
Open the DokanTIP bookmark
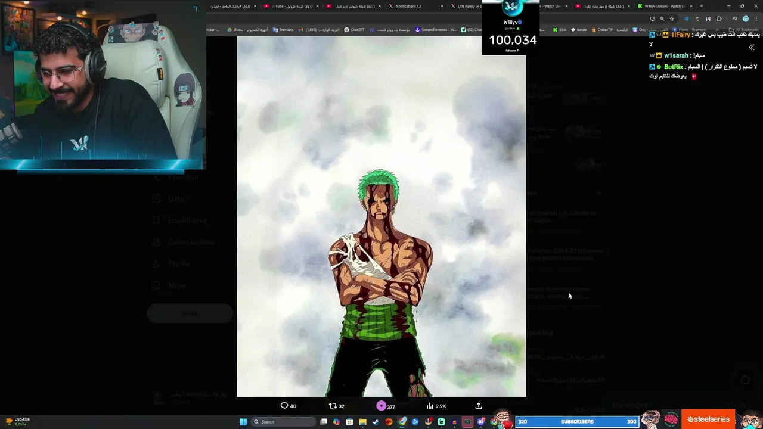click(x=610, y=29)
